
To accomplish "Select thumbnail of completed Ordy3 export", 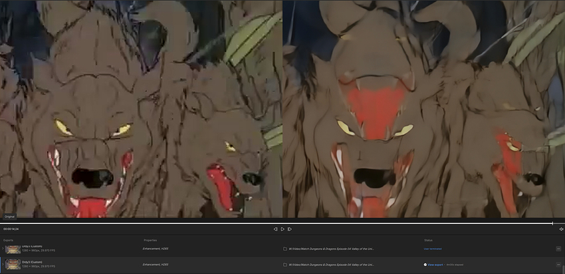I will pyautogui.click(x=13, y=264).
